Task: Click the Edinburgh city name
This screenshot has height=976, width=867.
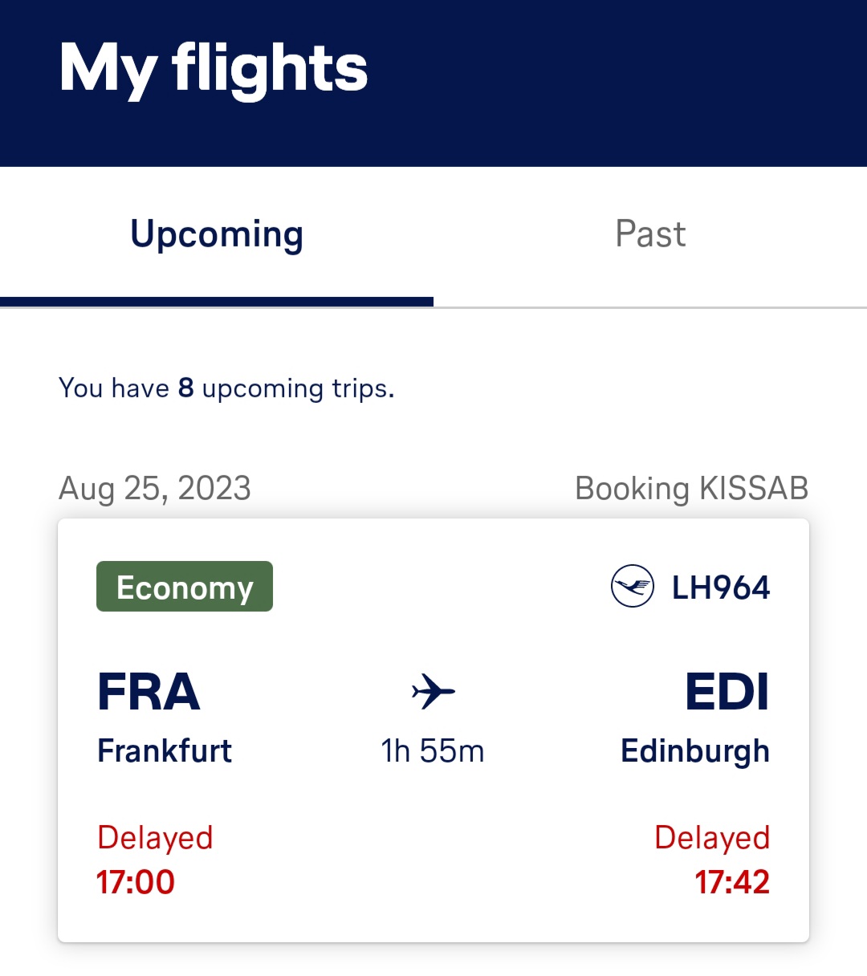Action: [x=695, y=751]
